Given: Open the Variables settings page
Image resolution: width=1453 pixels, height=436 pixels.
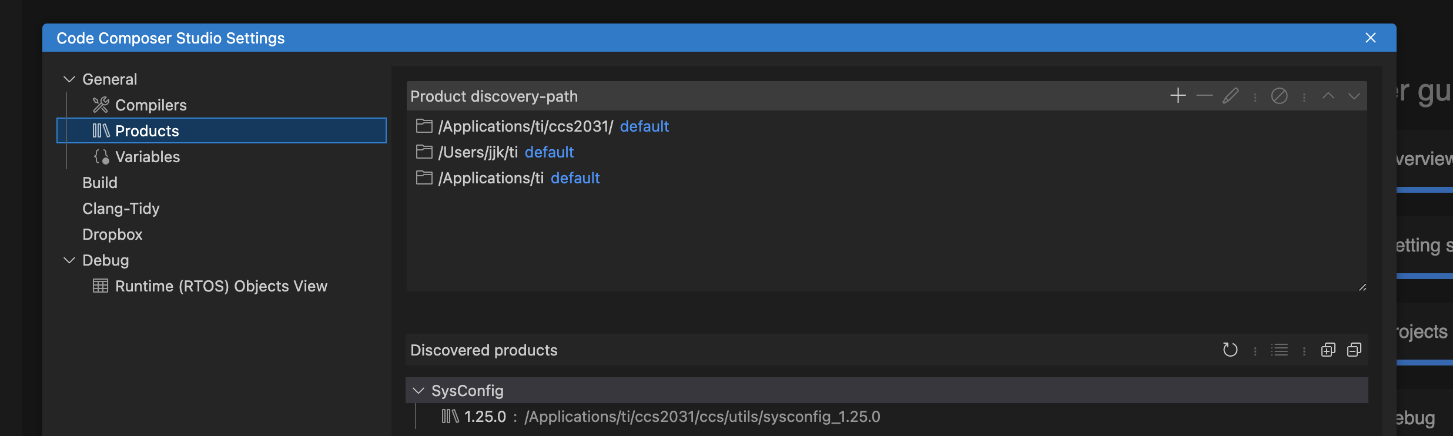Looking at the screenshot, I should click(147, 157).
